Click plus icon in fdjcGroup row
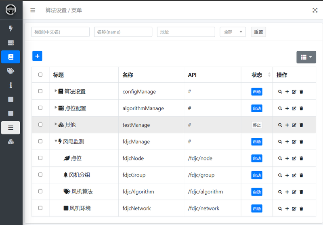The image size is (323, 225). tap(287, 175)
